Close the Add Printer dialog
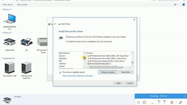The height and width of the screenshot is (105, 187). [x=134, y=20]
